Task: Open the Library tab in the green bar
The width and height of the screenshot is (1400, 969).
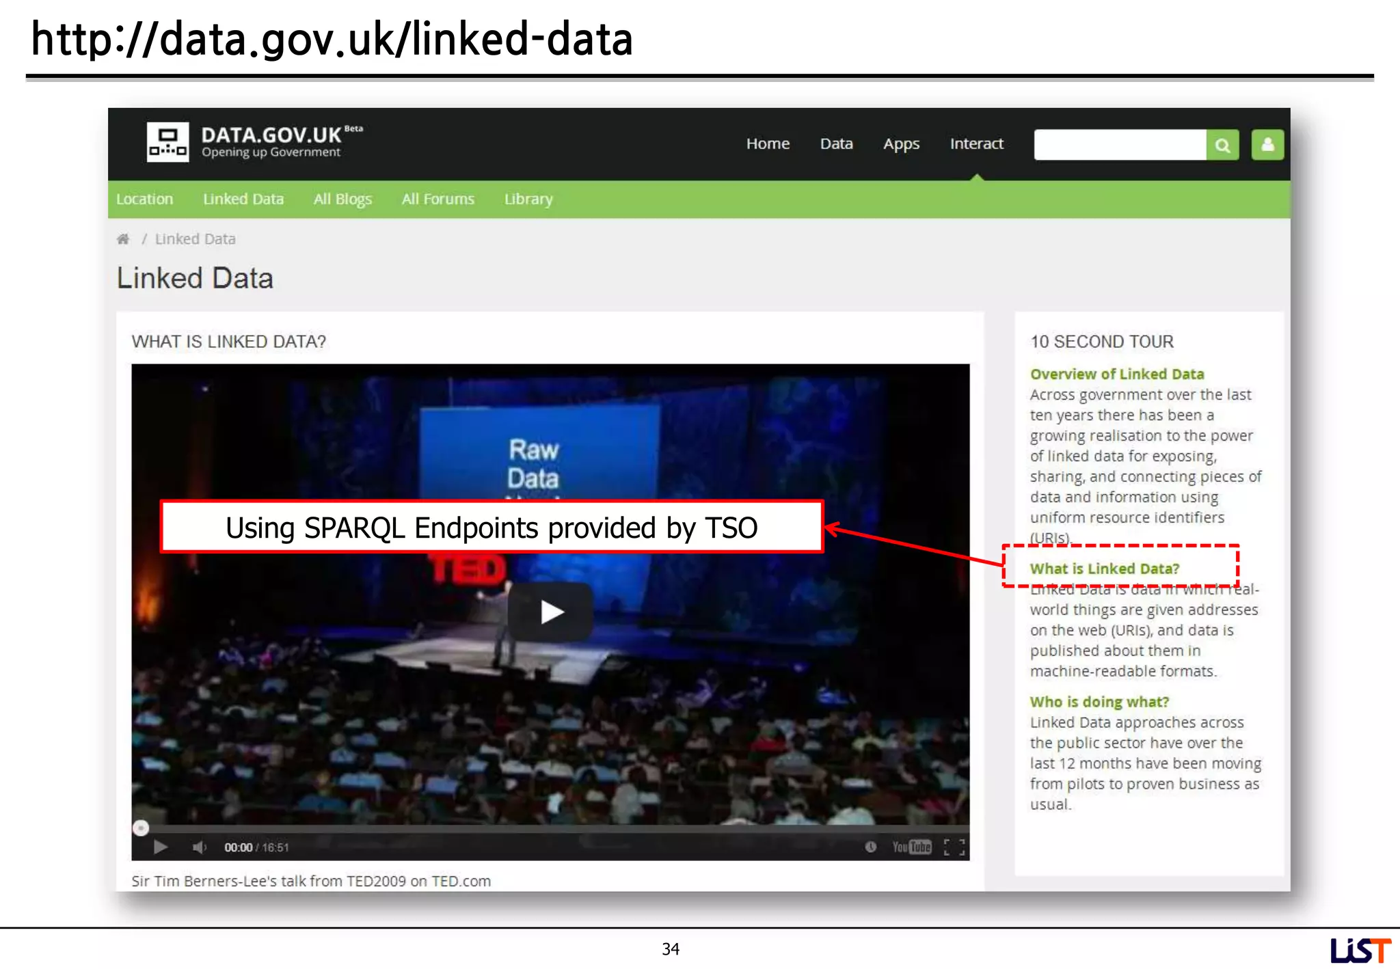Action: (x=528, y=200)
